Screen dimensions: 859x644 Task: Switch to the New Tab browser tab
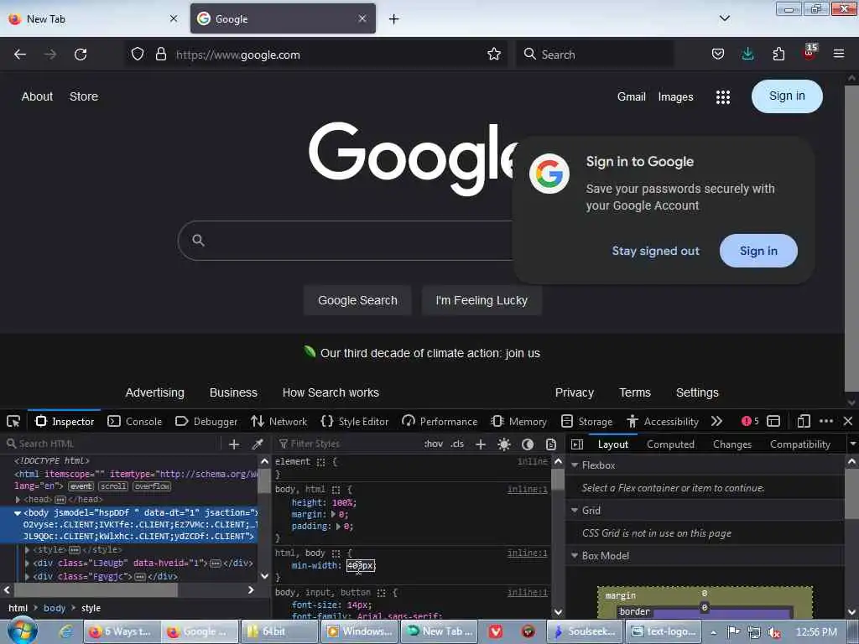click(x=93, y=19)
